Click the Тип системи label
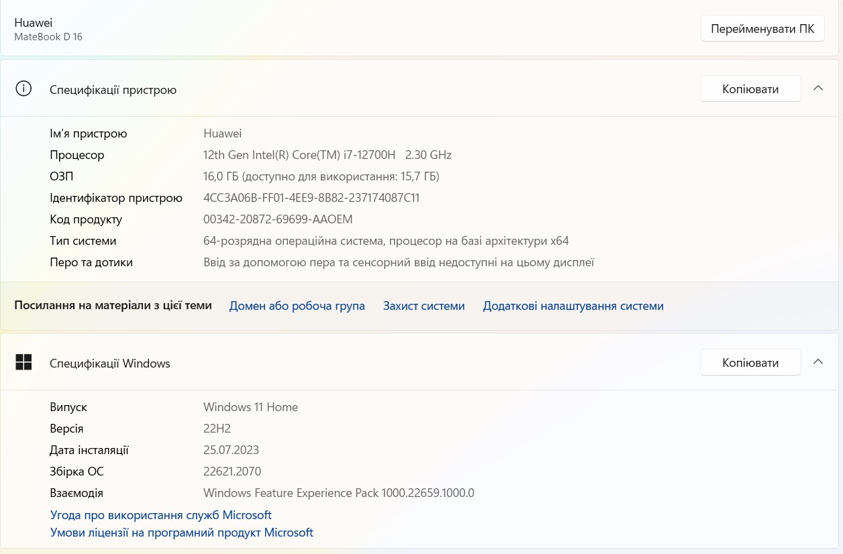This screenshot has height=554, width=843. pos(83,241)
